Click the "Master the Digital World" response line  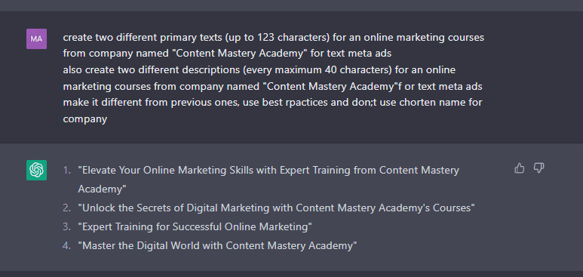(217, 245)
